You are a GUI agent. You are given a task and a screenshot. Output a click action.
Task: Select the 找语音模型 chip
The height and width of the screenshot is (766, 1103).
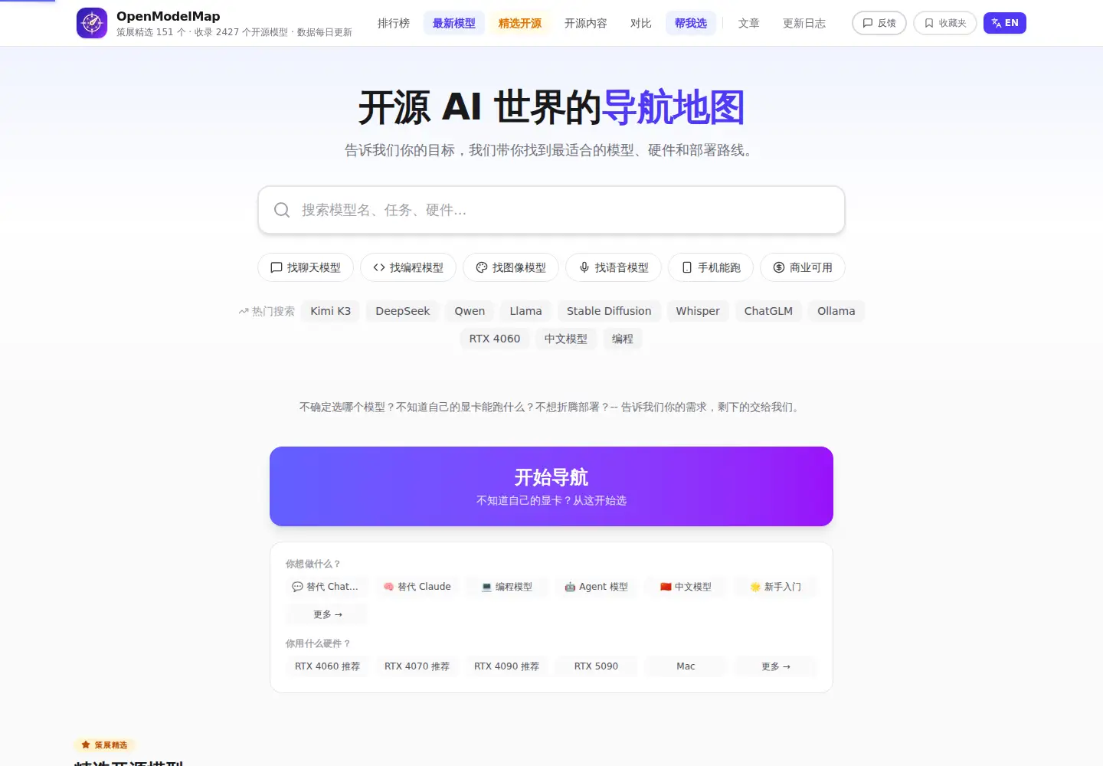click(x=614, y=267)
